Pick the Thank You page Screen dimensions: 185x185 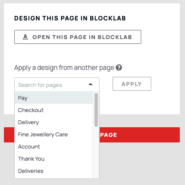point(54,159)
